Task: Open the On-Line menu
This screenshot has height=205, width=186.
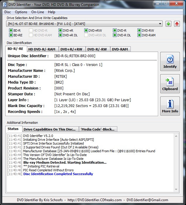Action: pyautogui.click(x=37, y=12)
